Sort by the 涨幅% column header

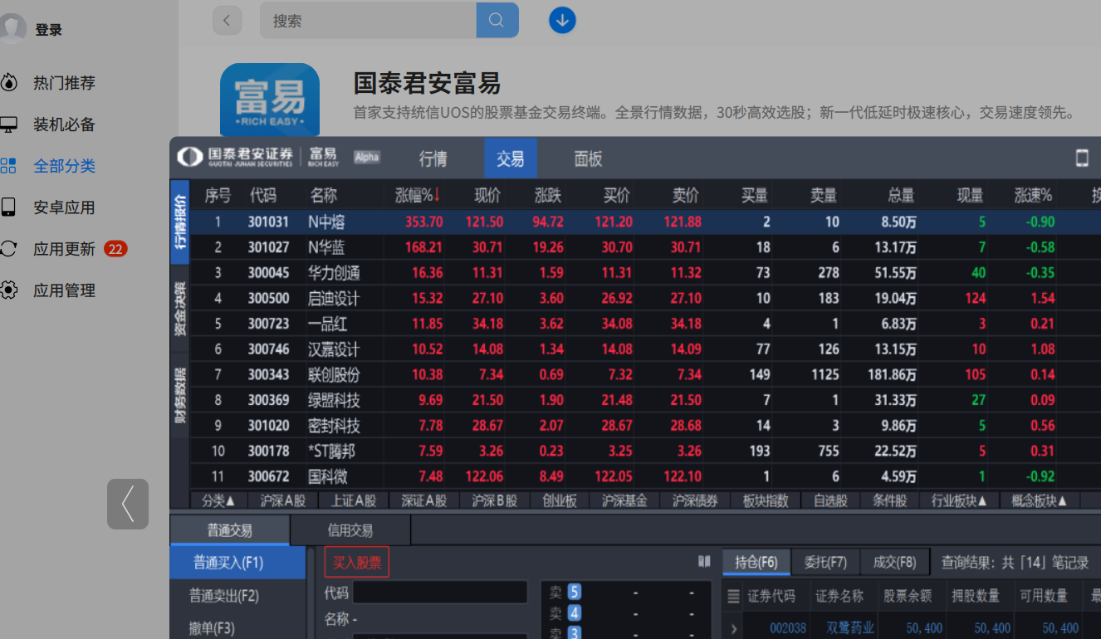pos(418,196)
